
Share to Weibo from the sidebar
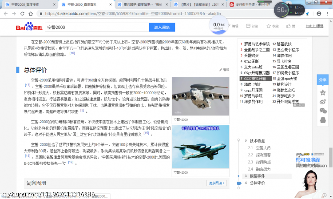pos(323,102)
